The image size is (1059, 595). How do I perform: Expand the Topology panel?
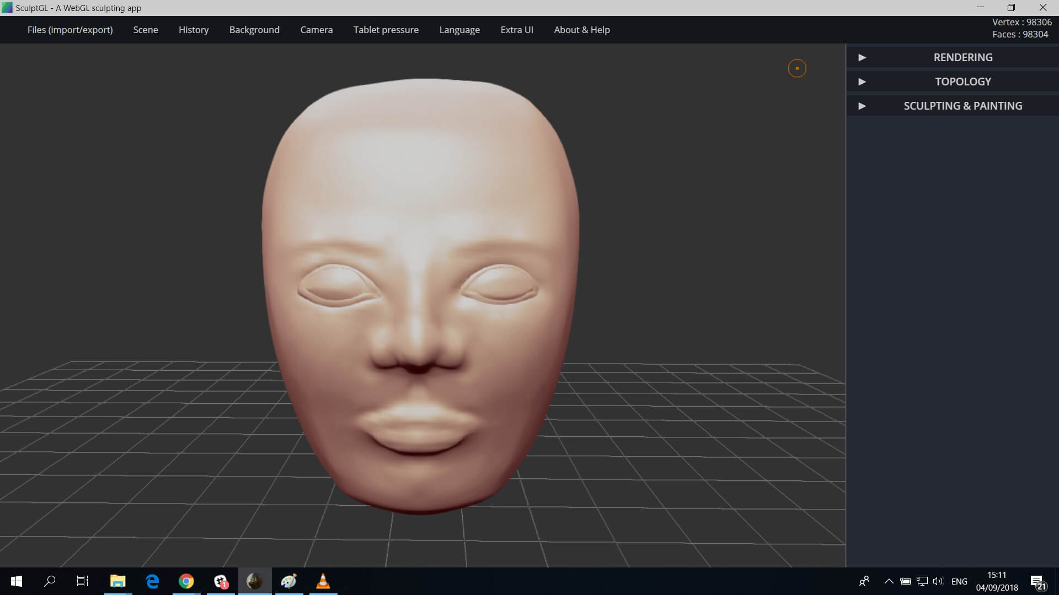(x=863, y=82)
